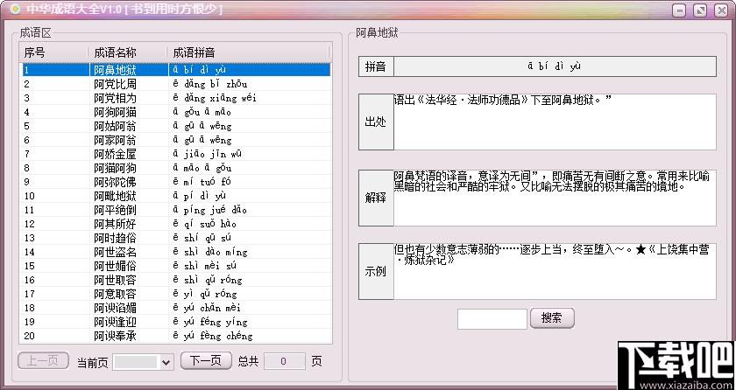Maximize the application window

[x=700, y=10]
